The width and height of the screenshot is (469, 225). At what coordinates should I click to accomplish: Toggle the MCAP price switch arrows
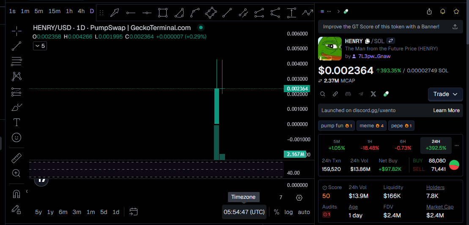point(320,81)
